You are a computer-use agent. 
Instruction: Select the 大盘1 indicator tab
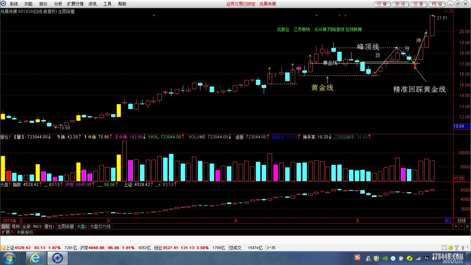pyautogui.click(x=82, y=226)
